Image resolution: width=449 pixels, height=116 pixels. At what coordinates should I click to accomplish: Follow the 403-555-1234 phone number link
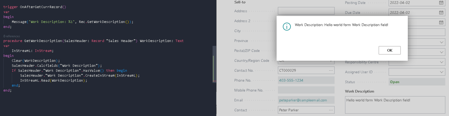pyautogui.click(x=291, y=80)
